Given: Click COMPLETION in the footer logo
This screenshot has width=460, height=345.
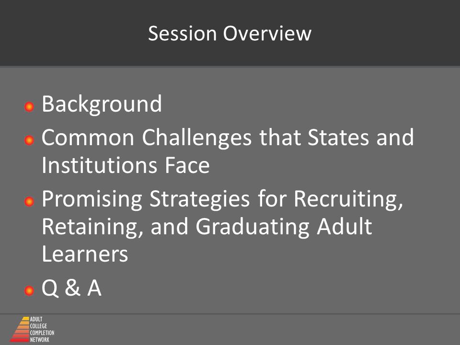Looking at the screenshot, I should [x=42, y=333].
